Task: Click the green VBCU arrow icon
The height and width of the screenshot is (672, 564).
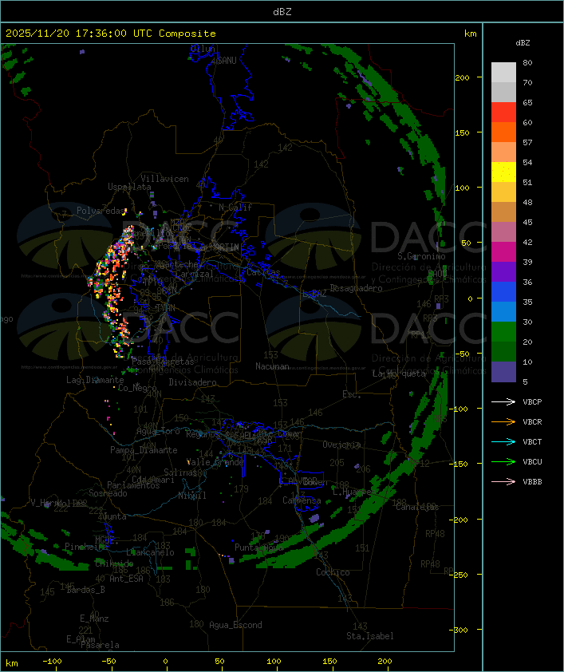Action: 503,461
